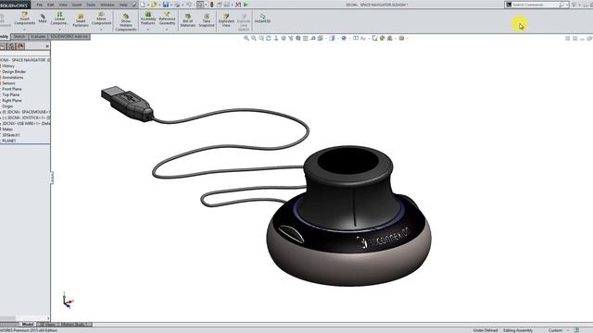Select the SPACEMOUSE component in tree
Viewport: 593px width, 333px height.
(x=26, y=112)
